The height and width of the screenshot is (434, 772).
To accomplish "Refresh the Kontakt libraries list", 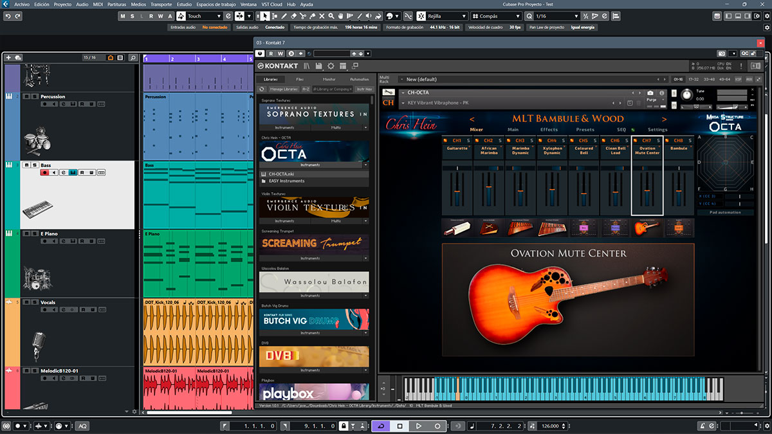I will click(x=262, y=89).
